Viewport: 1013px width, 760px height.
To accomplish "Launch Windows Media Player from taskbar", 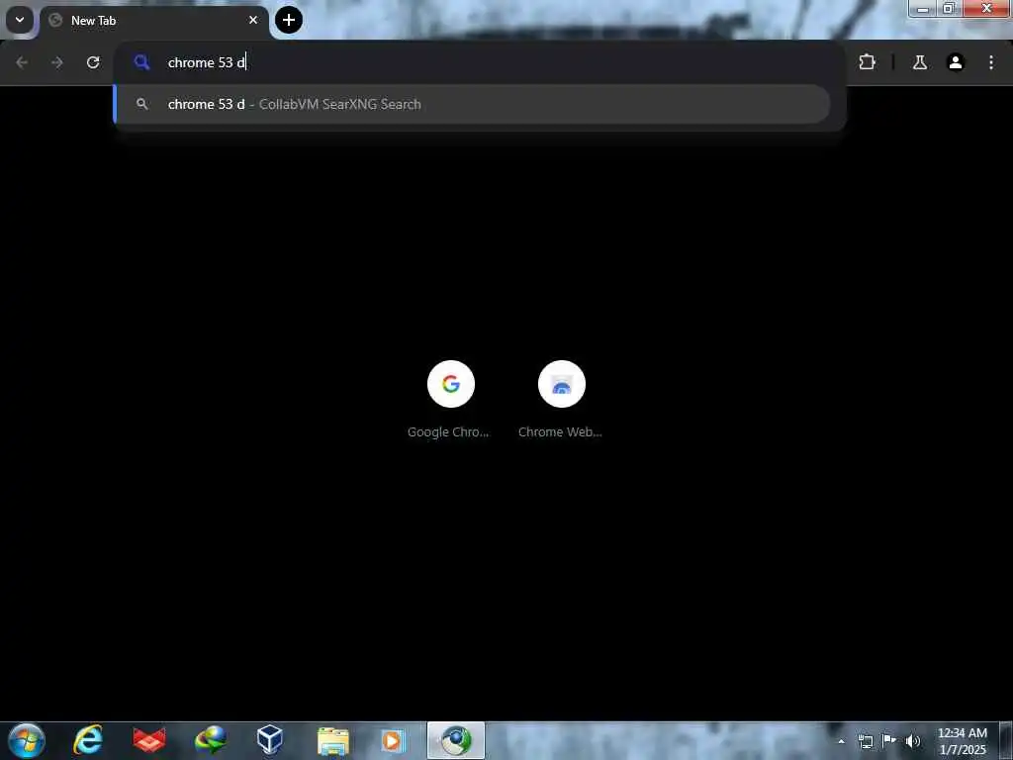I will pyautogui.click(x=393, y=740).
